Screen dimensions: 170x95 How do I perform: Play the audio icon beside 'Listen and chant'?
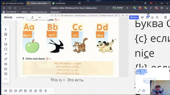click(47, 59)
